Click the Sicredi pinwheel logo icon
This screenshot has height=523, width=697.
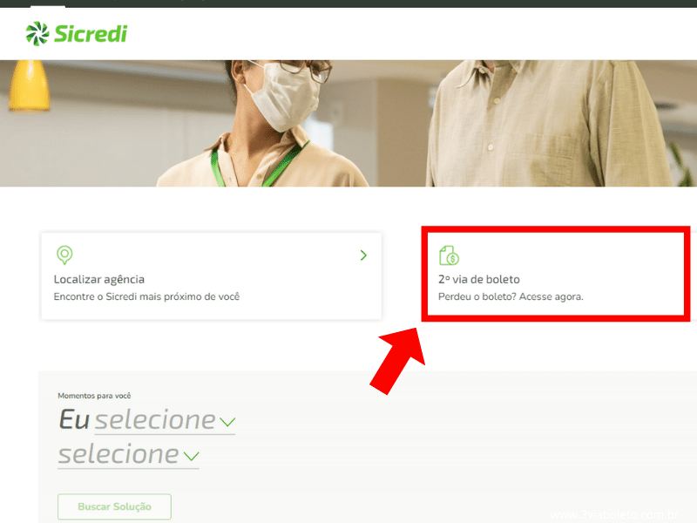(37, 34)
